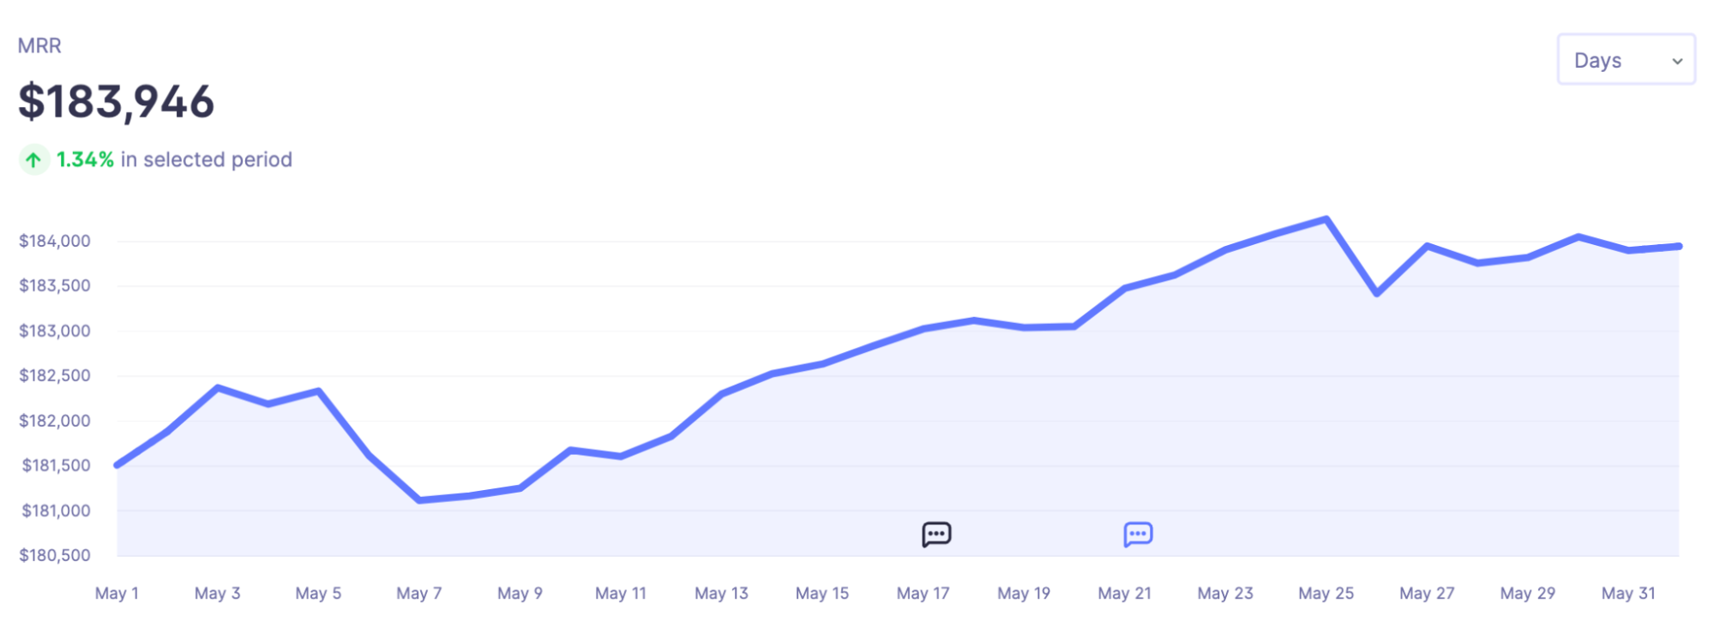Click the May 26 dip point on the chart line

click(1377, 294)
